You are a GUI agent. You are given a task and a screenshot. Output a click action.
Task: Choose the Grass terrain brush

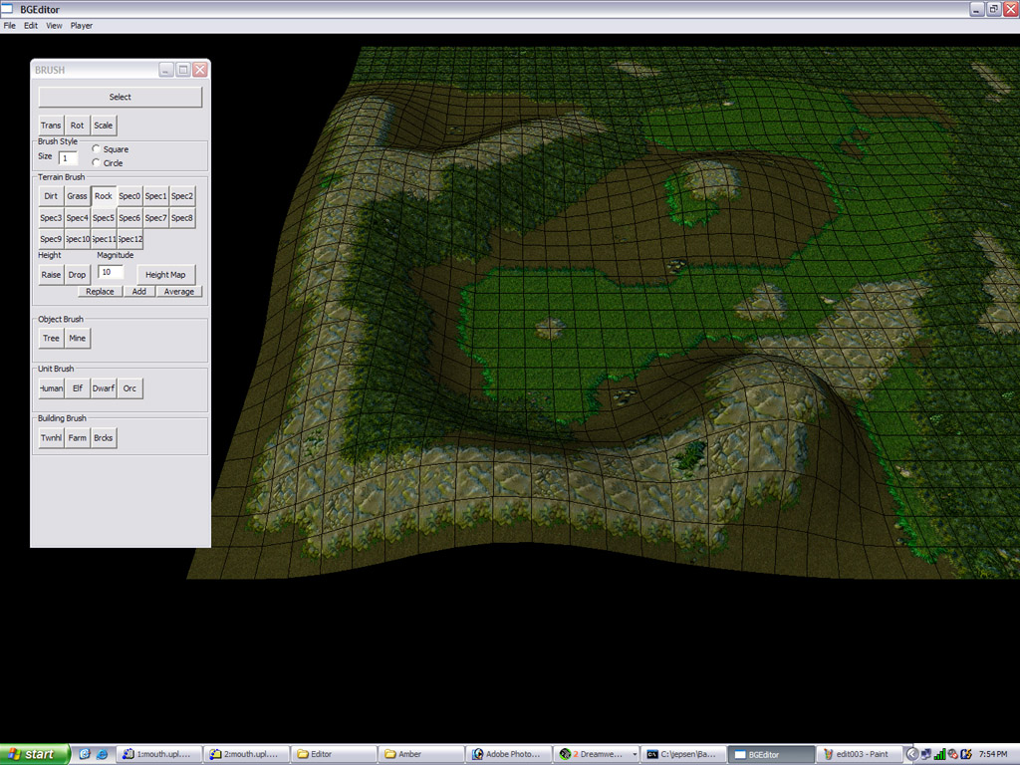point(78,196)
